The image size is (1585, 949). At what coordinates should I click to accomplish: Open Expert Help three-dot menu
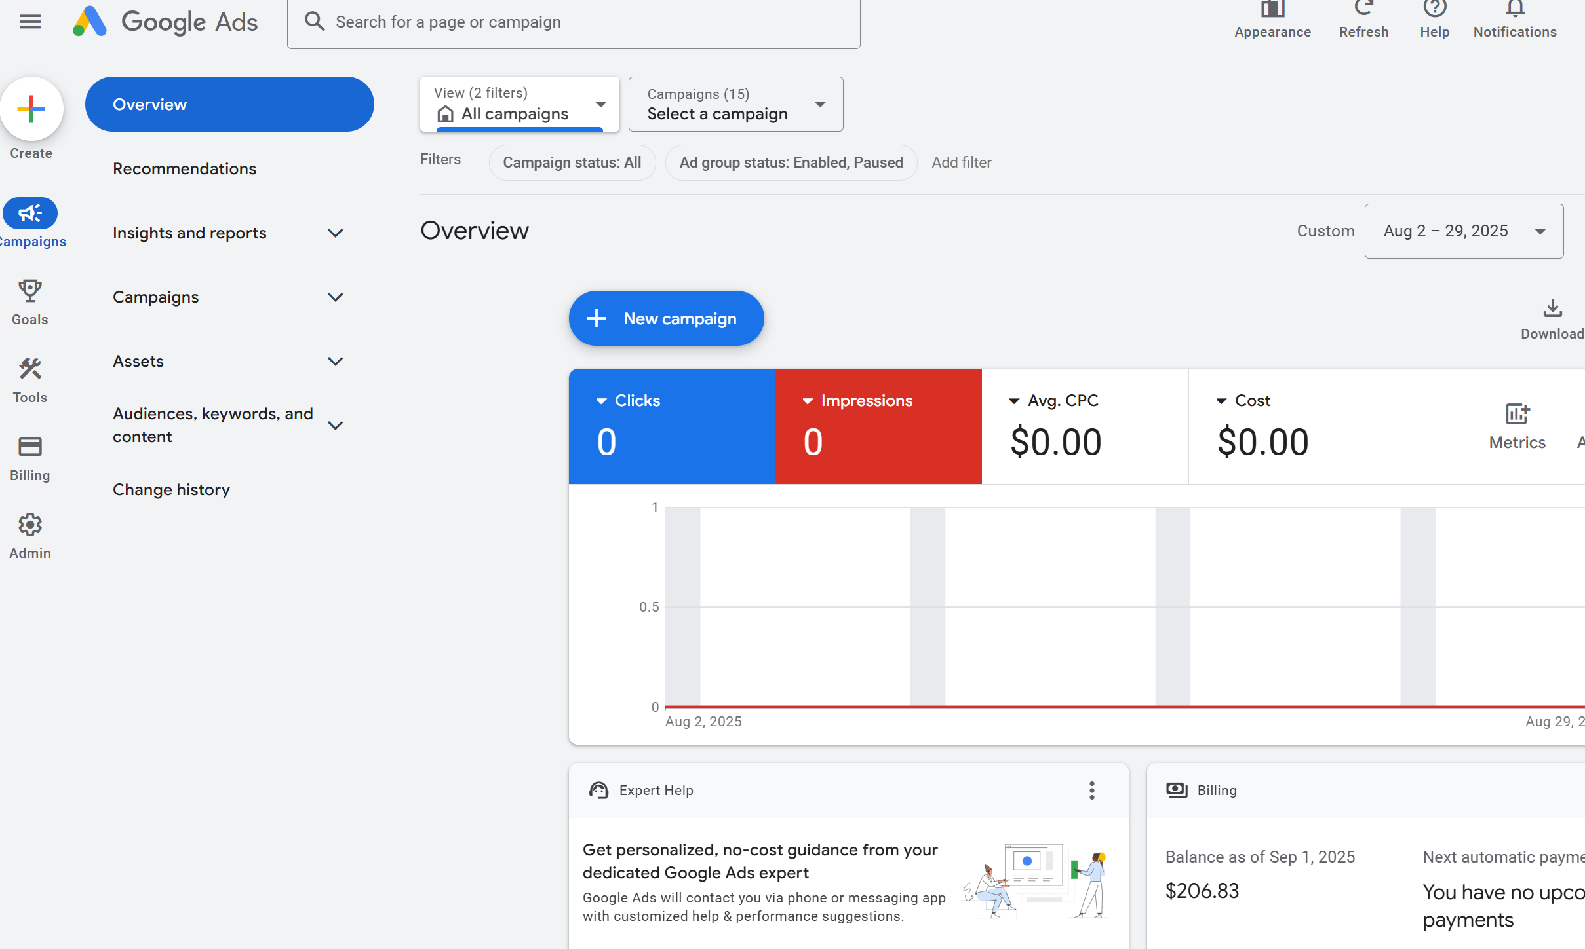[x=1091, y=791]
